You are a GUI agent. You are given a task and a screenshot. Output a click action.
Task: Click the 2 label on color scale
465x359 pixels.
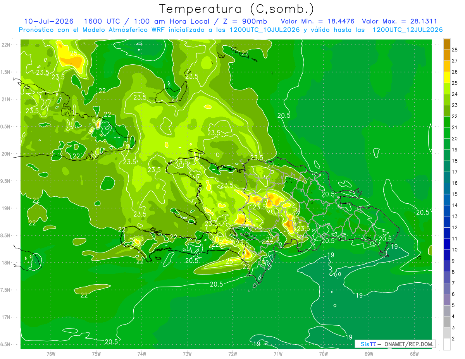pos(453,339)
